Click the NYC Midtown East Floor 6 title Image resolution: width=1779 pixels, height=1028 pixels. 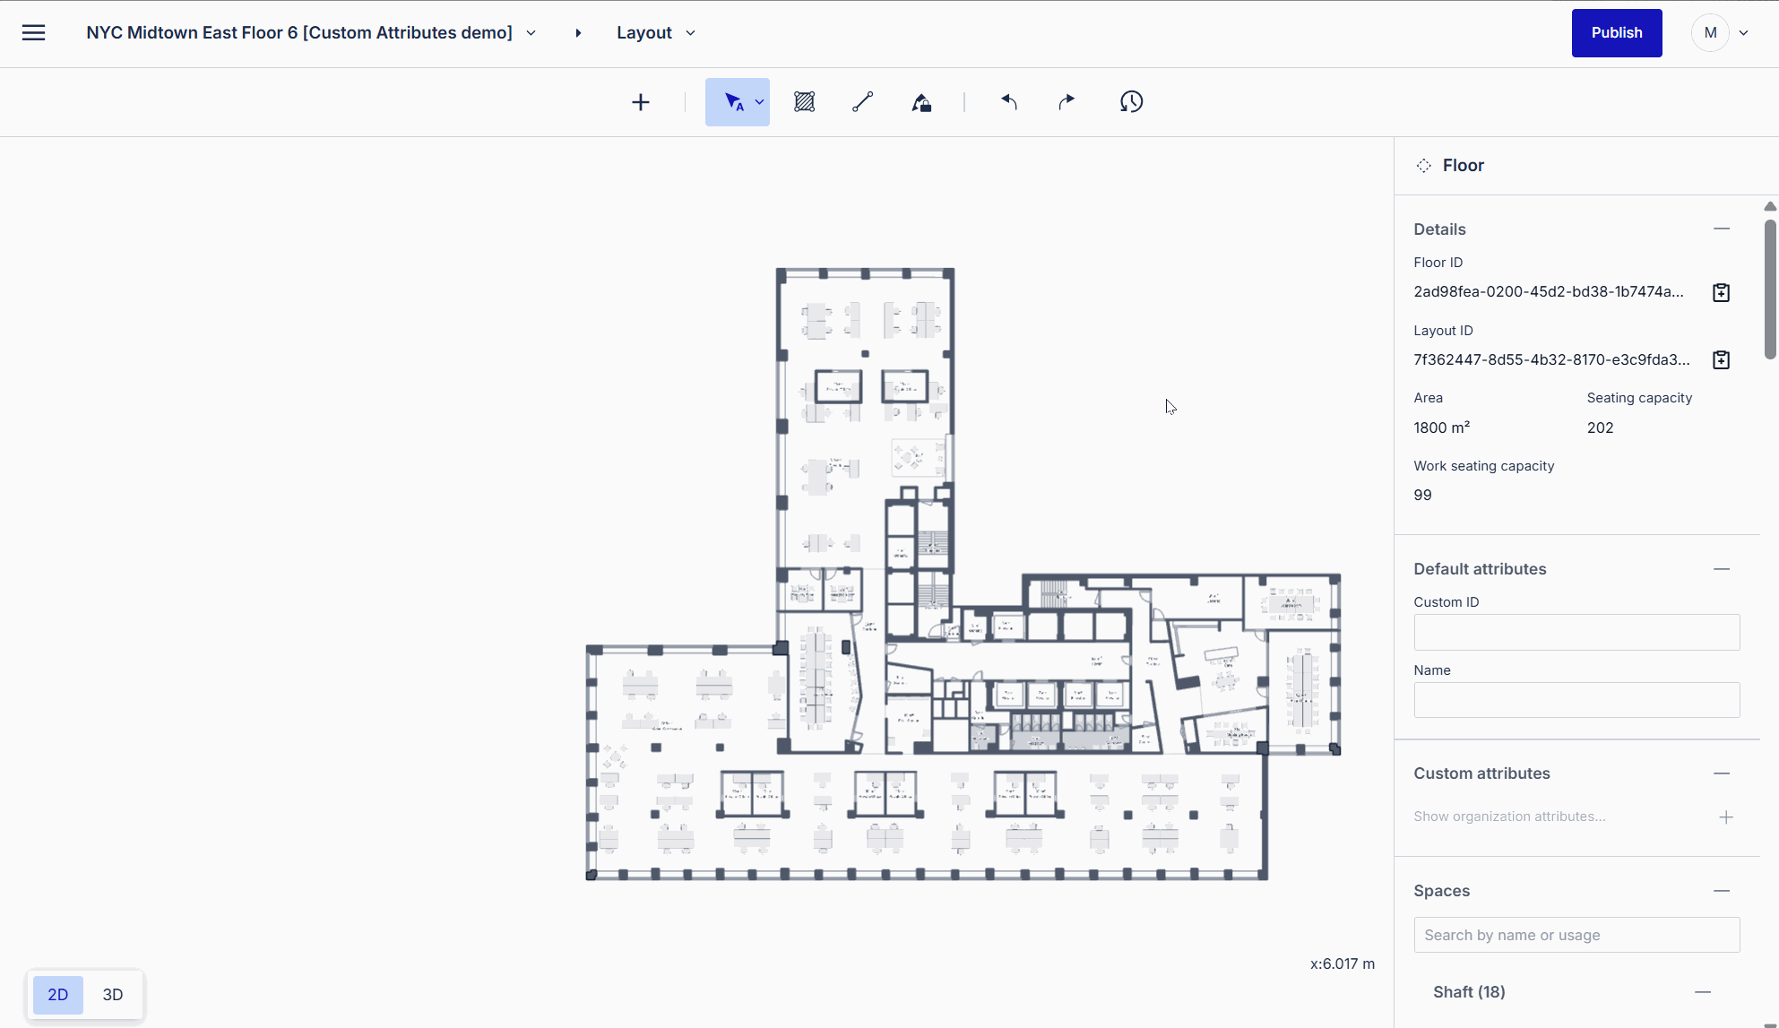[299, 33]
